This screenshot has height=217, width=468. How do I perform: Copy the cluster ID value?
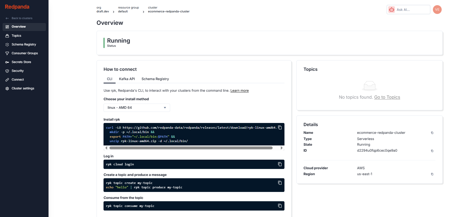pos(432,151)
